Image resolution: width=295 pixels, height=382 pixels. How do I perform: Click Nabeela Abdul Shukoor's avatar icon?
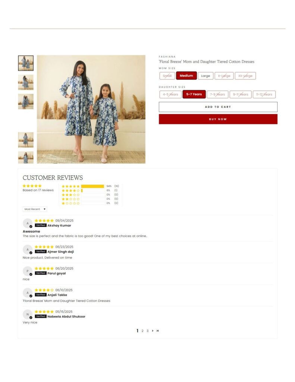pos(28,314)
